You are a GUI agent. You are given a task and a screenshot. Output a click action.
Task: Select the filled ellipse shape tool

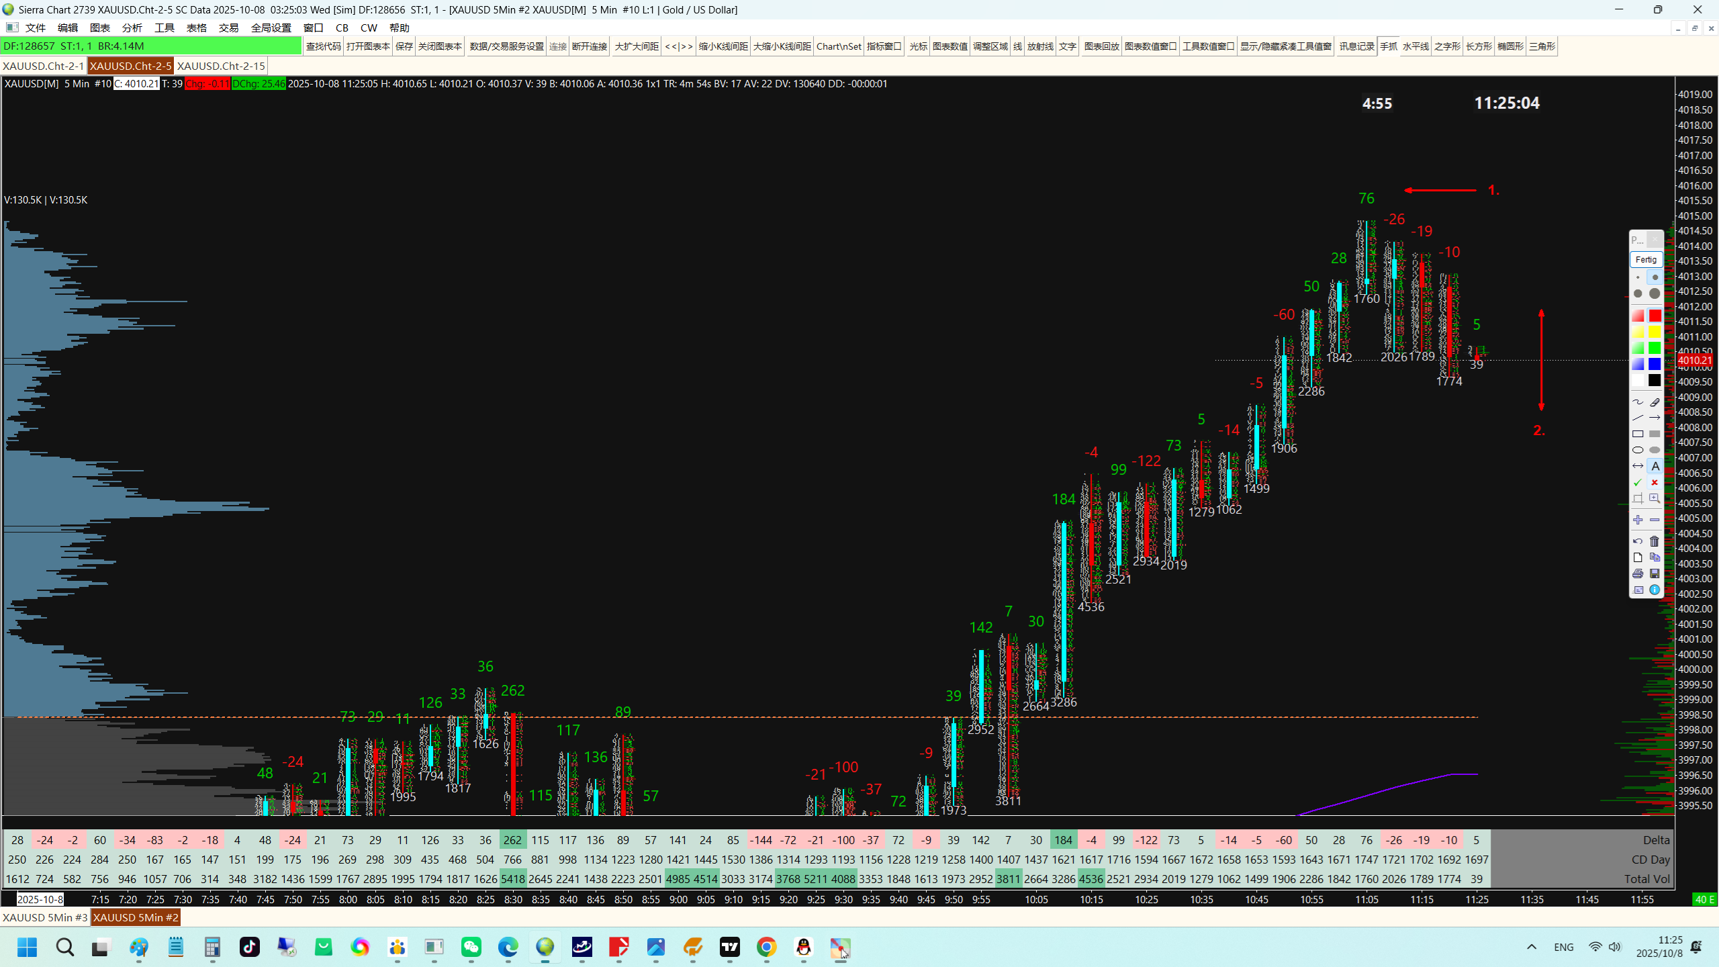click(x=1655, y=450)
